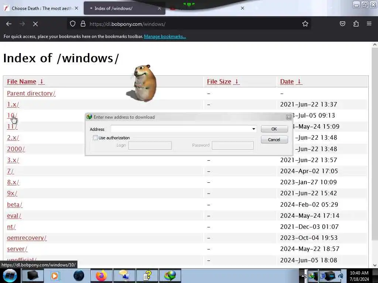This screenshot has width=378, height=283.
Task: Close the Index of /windows/ tab
Action: pyautogui.click(x=159, y=8)
